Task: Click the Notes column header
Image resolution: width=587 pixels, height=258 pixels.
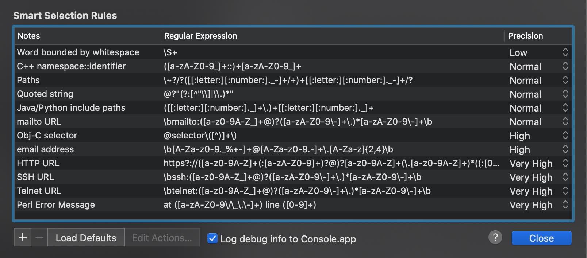Action: pos(88,36)
